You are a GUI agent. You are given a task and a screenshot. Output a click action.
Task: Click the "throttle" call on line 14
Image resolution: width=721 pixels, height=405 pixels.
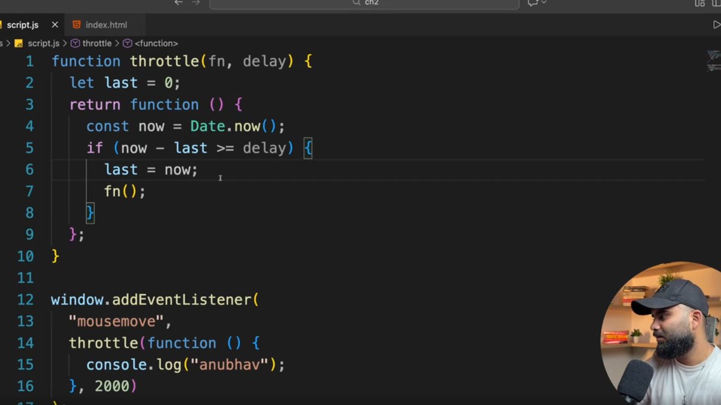click(103, 343)
